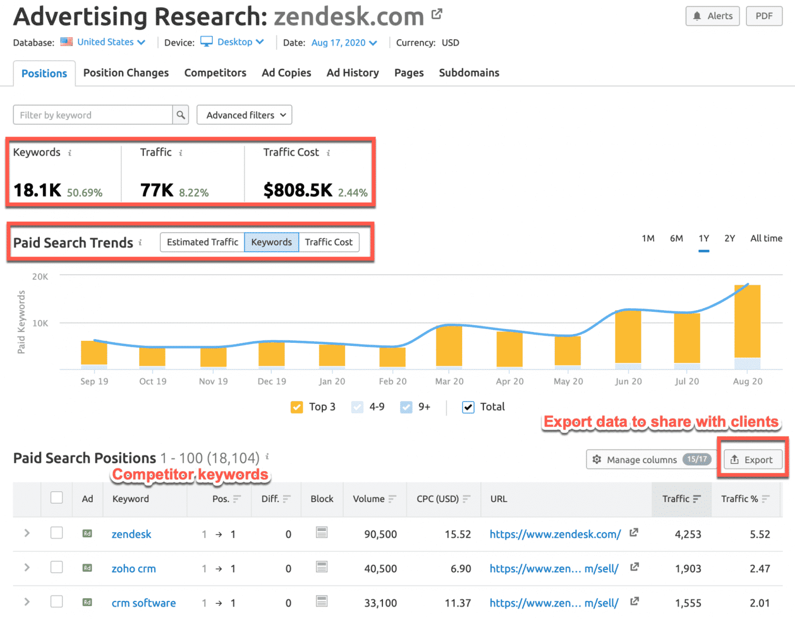Enable the 4-9 positions checkbox
This screenshot has width=795, height=620.
coord(357,407)
